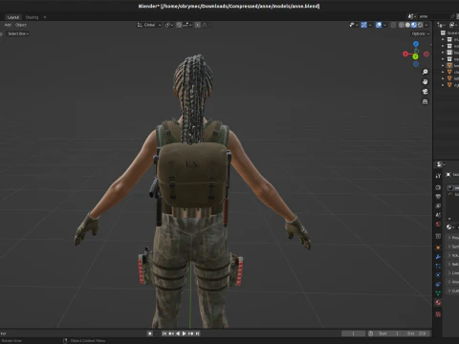Open the Object properties tab
The image size is (459, 344).
point(438,247)
